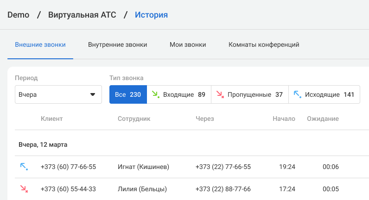Open Комнаты конференций tab
369x200 pixels.
(x=264, y=45)
